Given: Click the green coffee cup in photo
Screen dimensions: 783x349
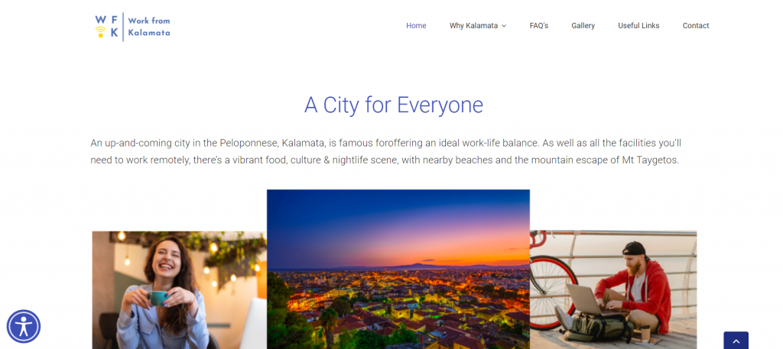Looking at the screenshot, I should pos(158,298).
